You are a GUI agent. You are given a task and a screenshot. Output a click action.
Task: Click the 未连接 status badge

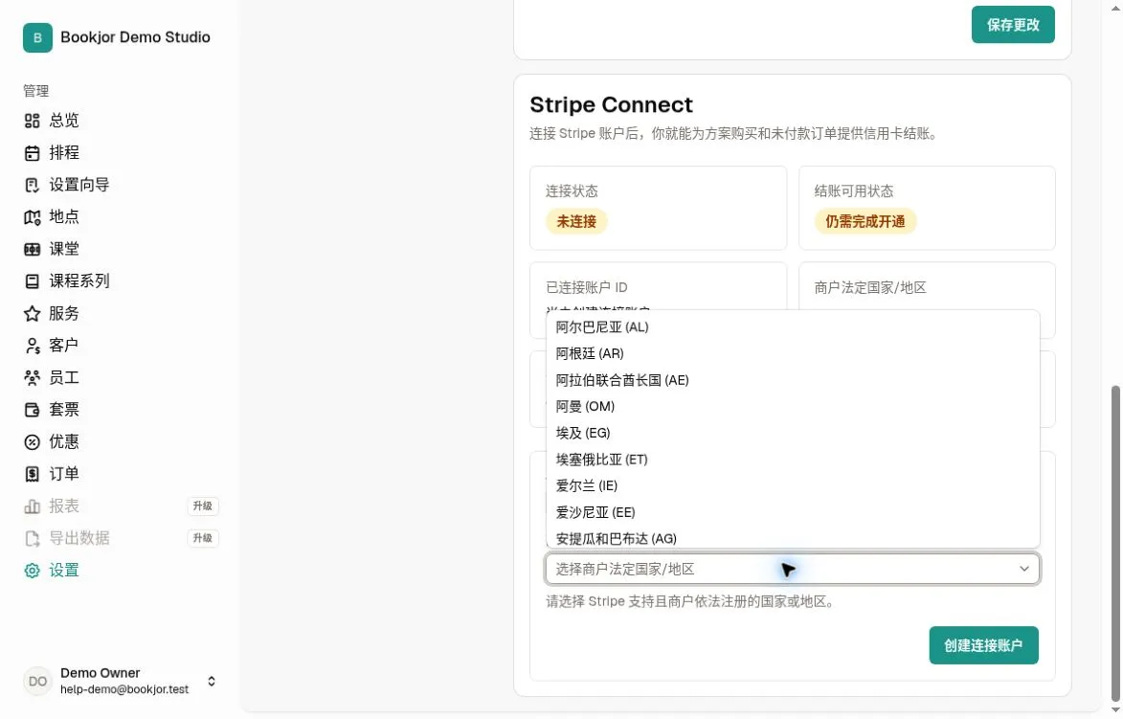[x=576, y=222]
